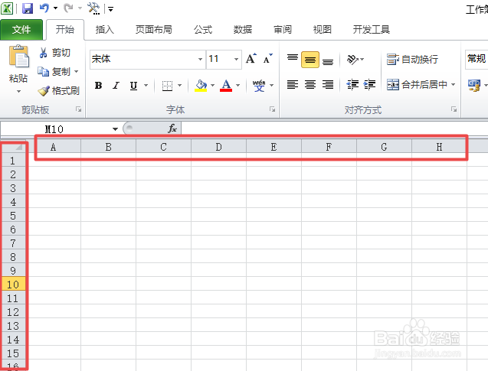Select column D header
Viewport: 488px width, 371px height.
[x=219, y=147]
